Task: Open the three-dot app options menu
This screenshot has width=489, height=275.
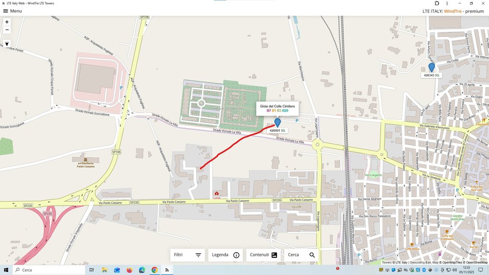Action: coord(447,3)
